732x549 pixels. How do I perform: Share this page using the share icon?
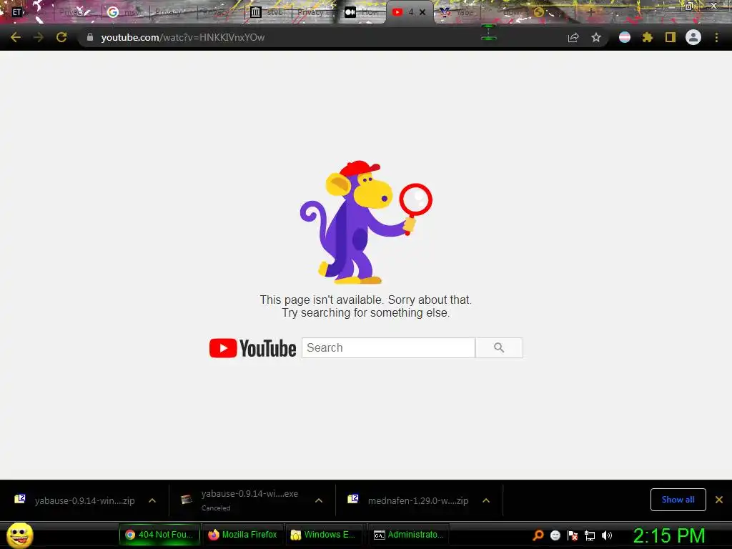click(x=573, y=37)
